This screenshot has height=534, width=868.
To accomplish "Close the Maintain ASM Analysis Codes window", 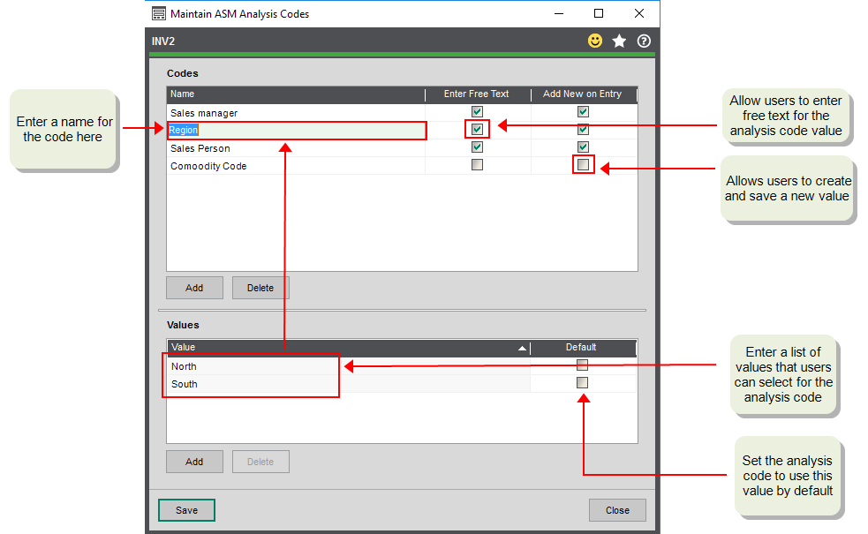I will click(617, 509).
